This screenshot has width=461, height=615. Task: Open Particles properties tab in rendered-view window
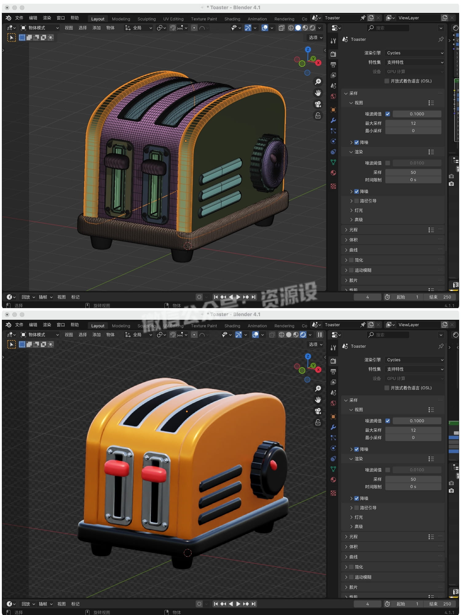click(x=333, y=438)
